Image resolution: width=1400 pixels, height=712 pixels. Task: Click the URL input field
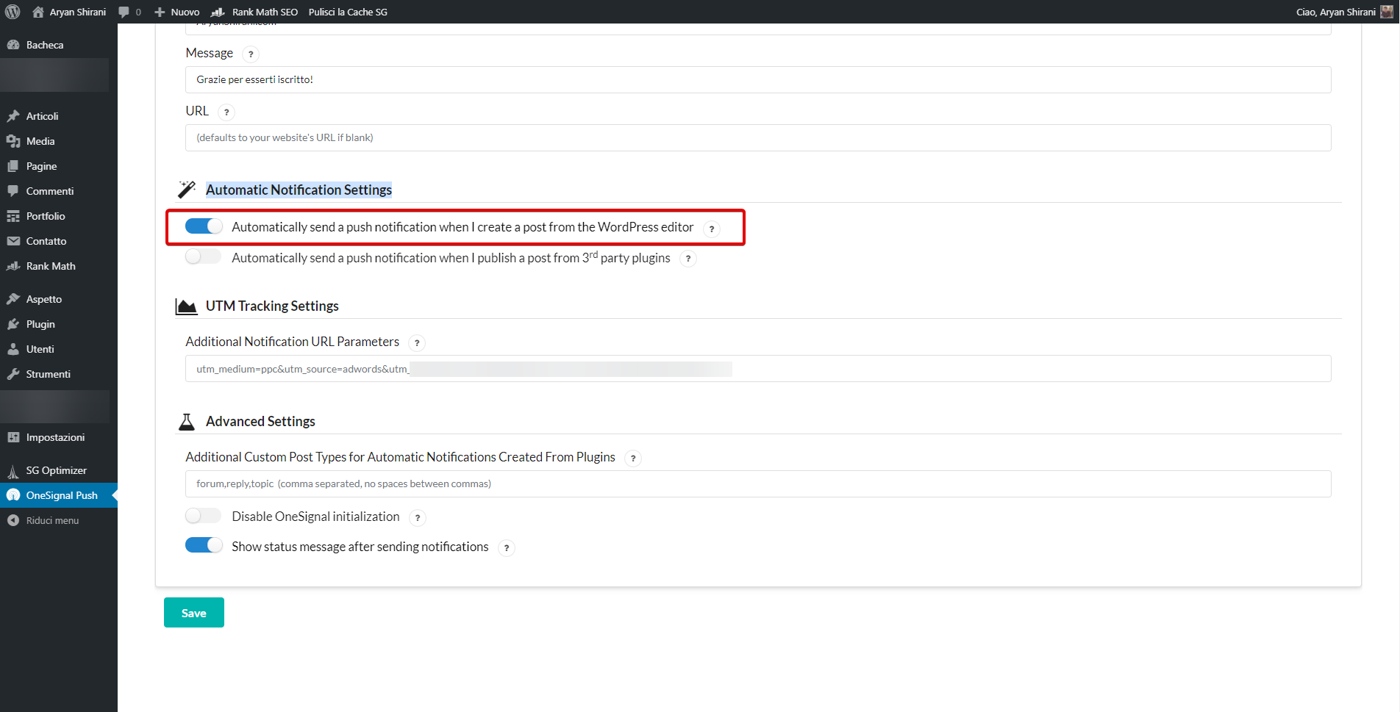(758, 137)
